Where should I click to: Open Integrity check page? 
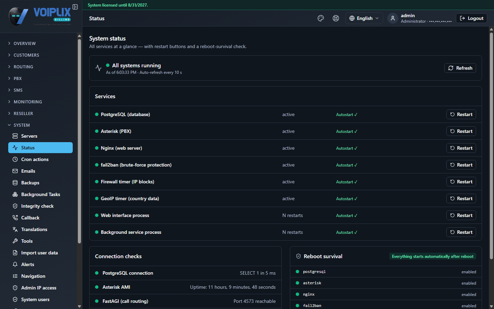(40, 206)
